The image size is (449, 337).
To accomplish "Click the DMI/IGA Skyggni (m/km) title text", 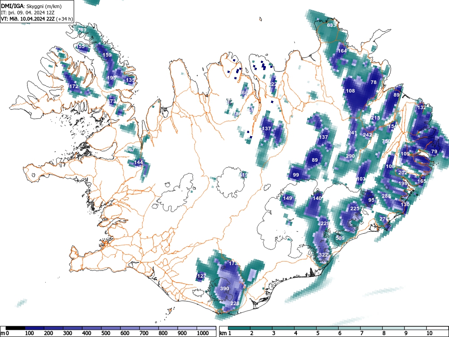I will [31, 6].
